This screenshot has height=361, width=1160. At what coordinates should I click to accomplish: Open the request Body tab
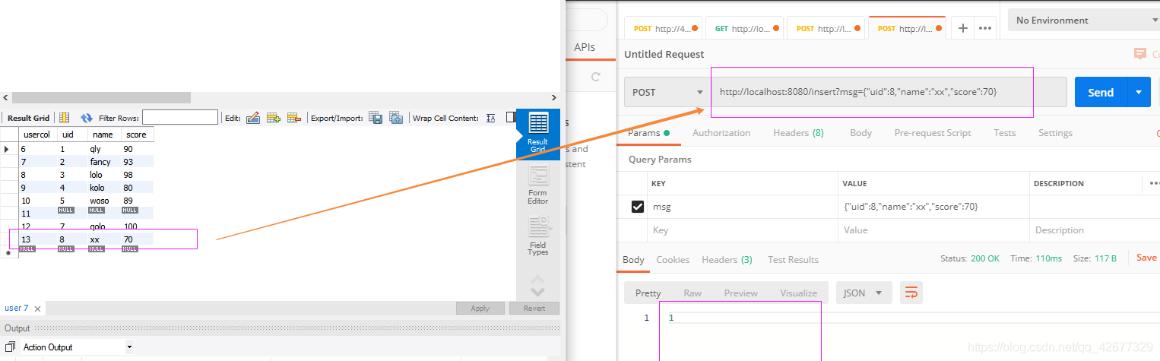coord(860,133)
